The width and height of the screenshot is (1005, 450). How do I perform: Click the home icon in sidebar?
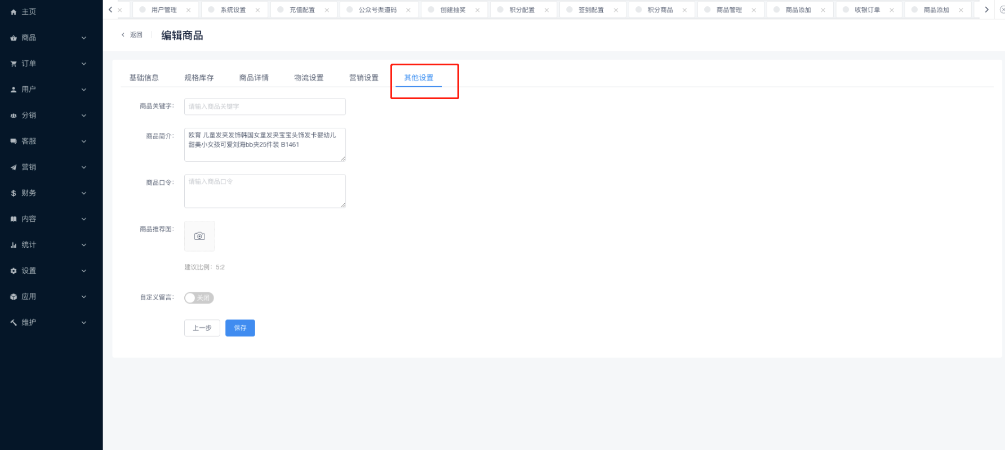(14, 12)
